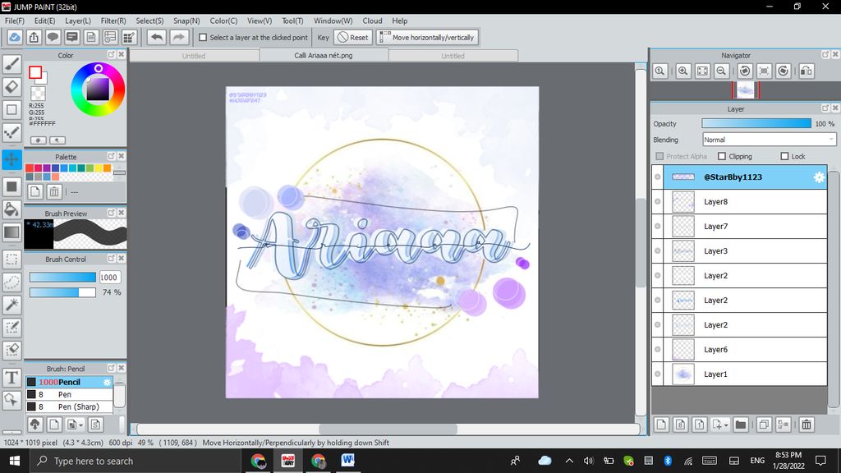Select the Gradient tool

coord(11,232)
